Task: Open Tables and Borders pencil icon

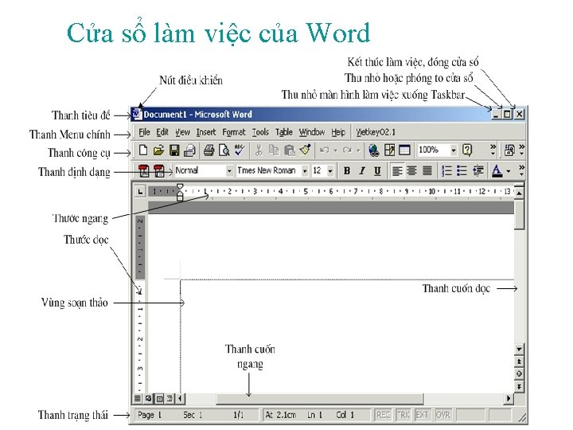Action: [x=389, y=150]
